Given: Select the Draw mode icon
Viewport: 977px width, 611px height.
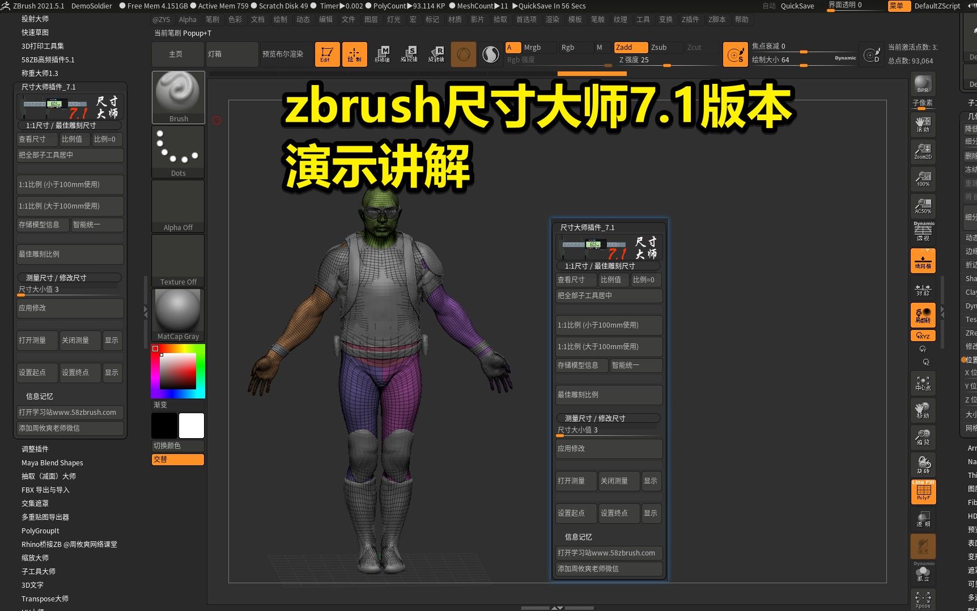Looking at the screenshot, I should click(354, 54).
